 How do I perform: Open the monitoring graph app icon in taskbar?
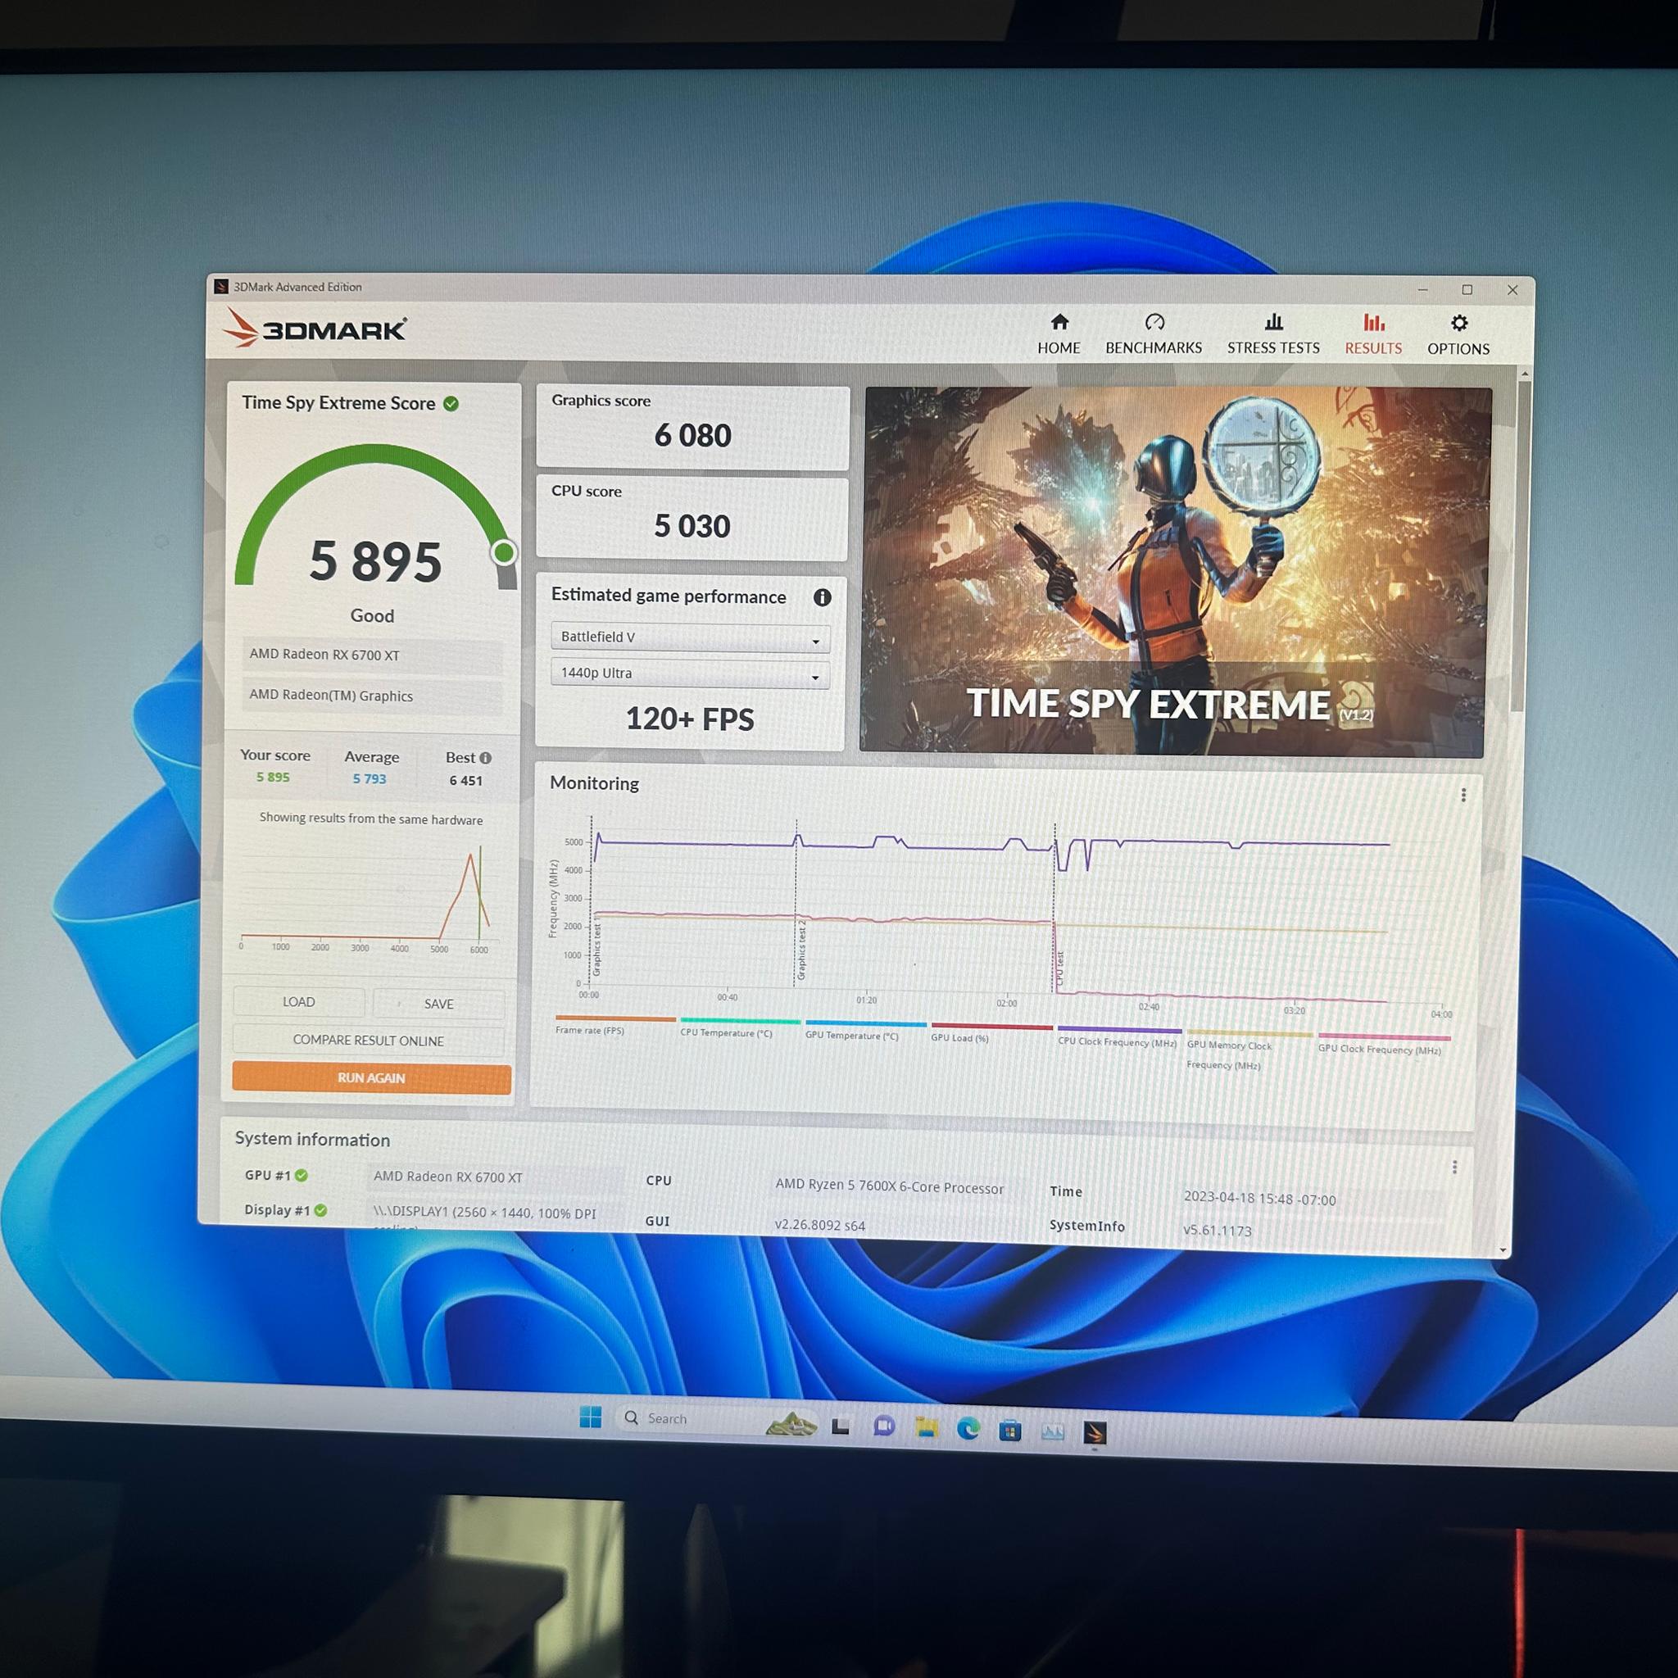(1053, 1431)
